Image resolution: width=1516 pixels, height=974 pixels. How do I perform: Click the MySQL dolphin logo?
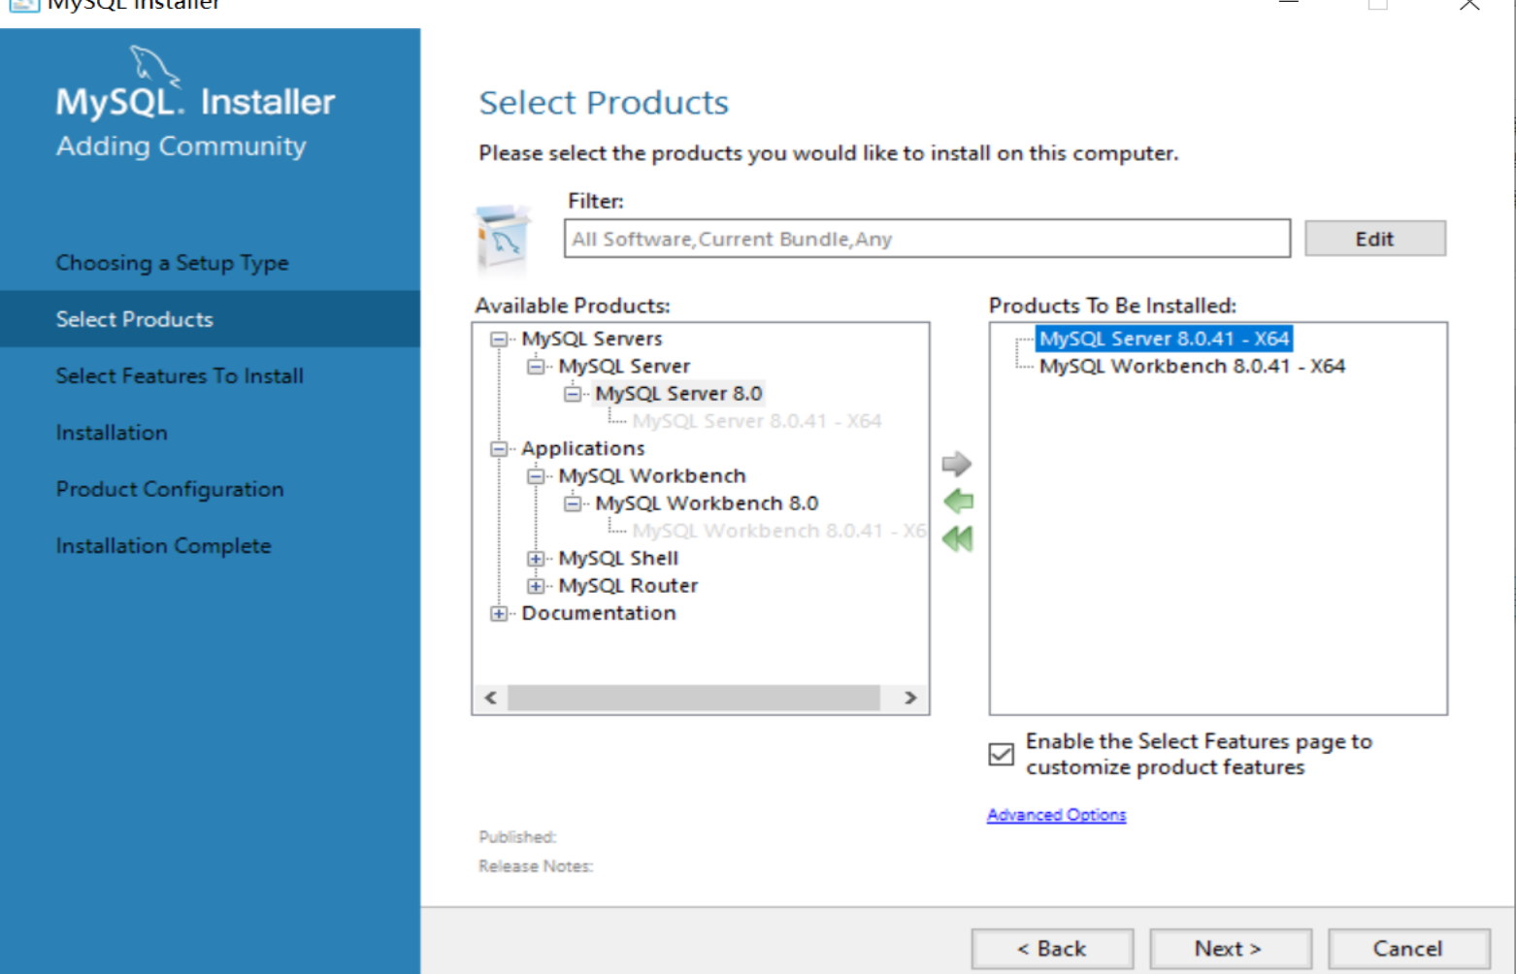(154, 66)
